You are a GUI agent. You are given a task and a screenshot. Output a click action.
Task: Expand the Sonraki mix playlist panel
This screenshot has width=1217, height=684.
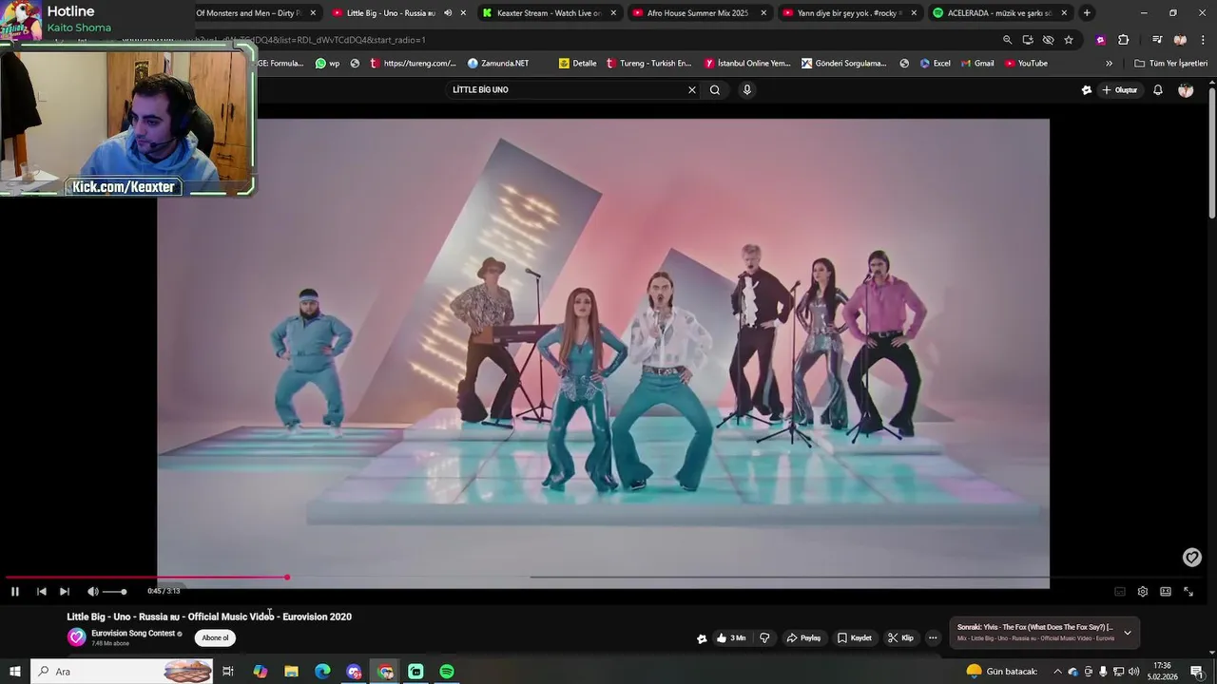1128,633
